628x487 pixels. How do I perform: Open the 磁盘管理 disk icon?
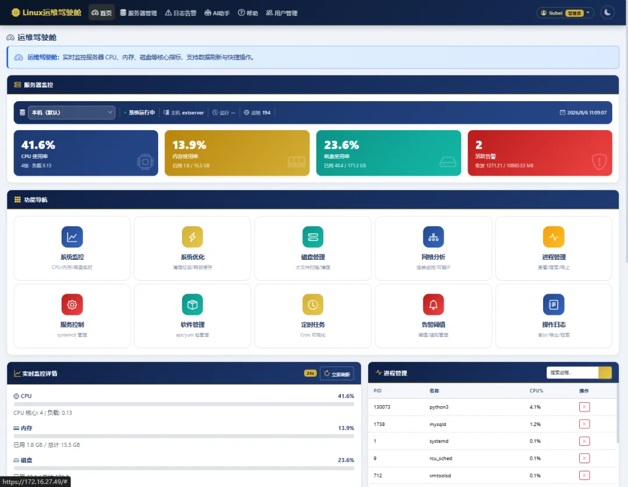pyautogui.click(x=313, y=237)
